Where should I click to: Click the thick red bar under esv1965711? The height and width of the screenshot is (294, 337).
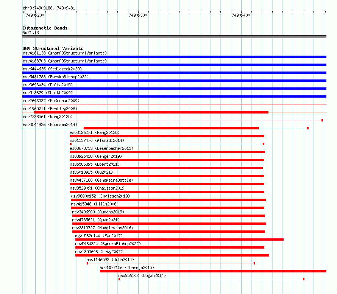[151, 112]
